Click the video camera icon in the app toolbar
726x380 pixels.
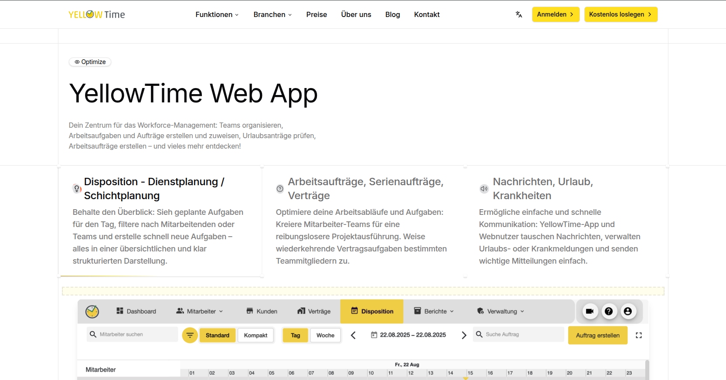[x=590, y=311]
